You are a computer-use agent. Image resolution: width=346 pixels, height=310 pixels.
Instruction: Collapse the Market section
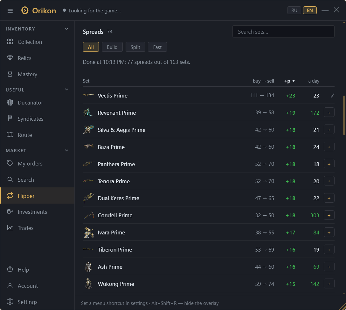tap(67, 151)
